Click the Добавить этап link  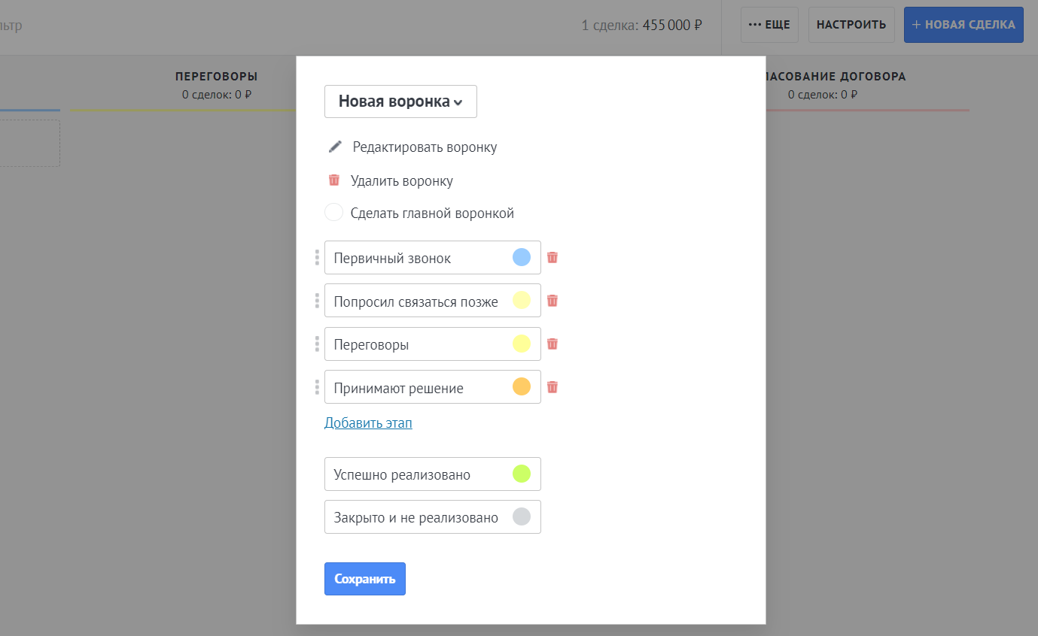coord(368,422)
